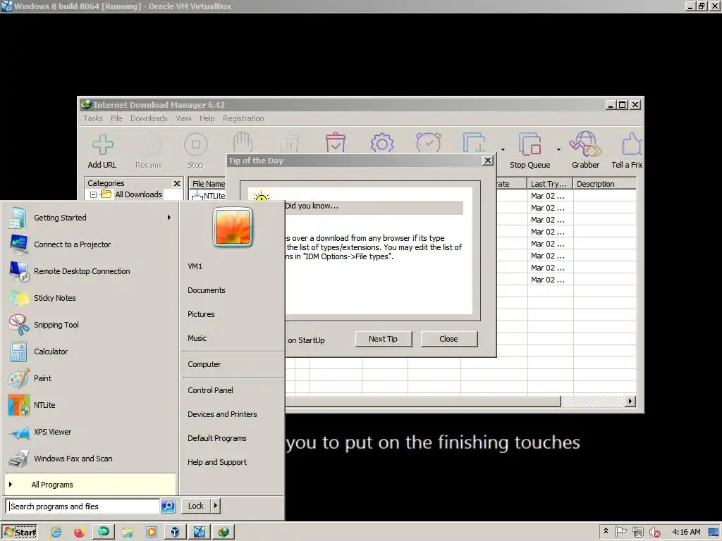Click the Resume toolbar icon
The image size is (722, 541).
pyautogui.click(x=149, y=144)
